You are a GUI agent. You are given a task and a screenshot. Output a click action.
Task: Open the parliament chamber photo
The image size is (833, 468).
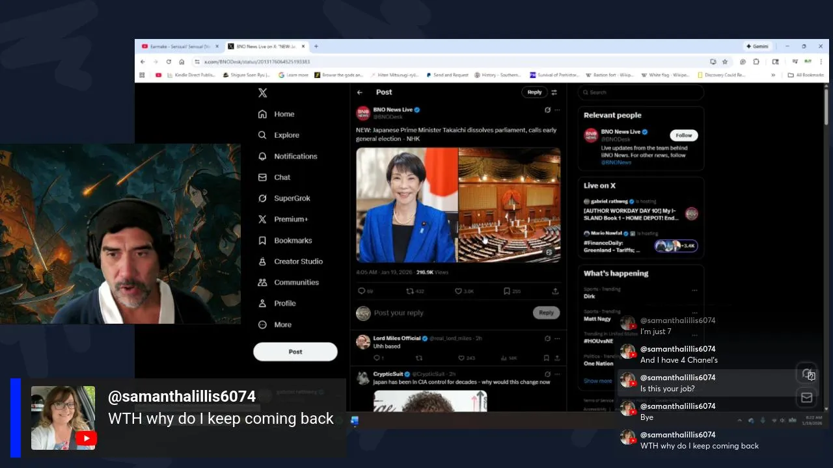click(x=510, y=205)
